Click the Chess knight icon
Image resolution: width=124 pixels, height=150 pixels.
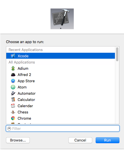[13, 112]
